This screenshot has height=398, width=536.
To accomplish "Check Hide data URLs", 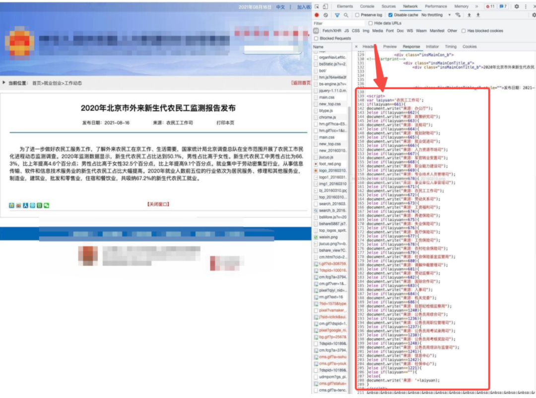I will [370, 23].
